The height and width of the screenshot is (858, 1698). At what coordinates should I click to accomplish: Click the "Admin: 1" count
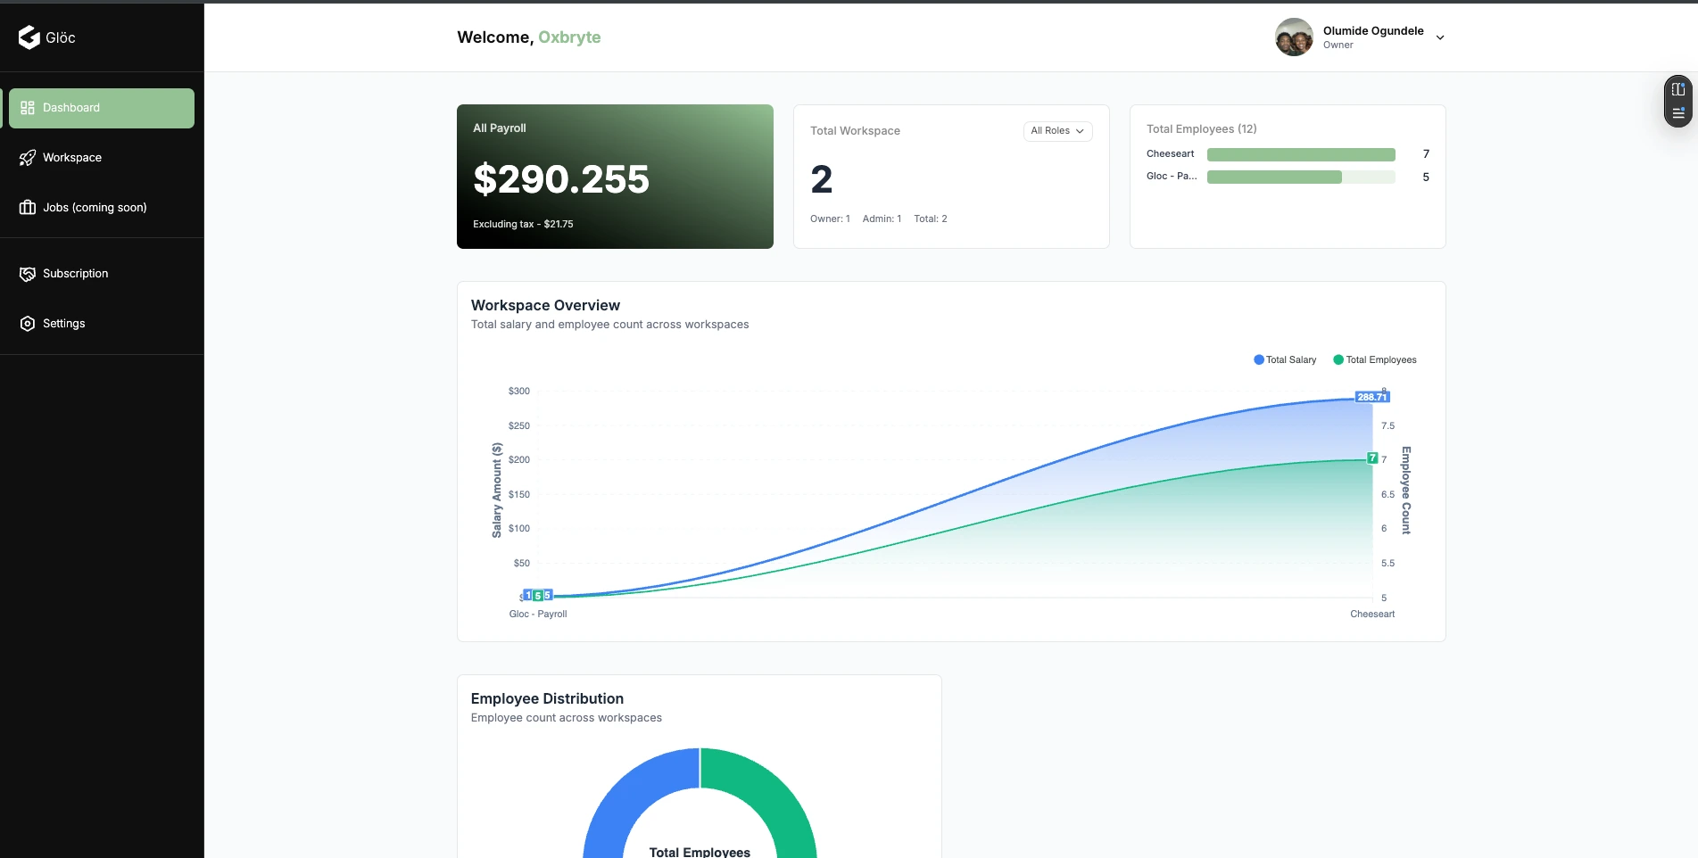882,219
